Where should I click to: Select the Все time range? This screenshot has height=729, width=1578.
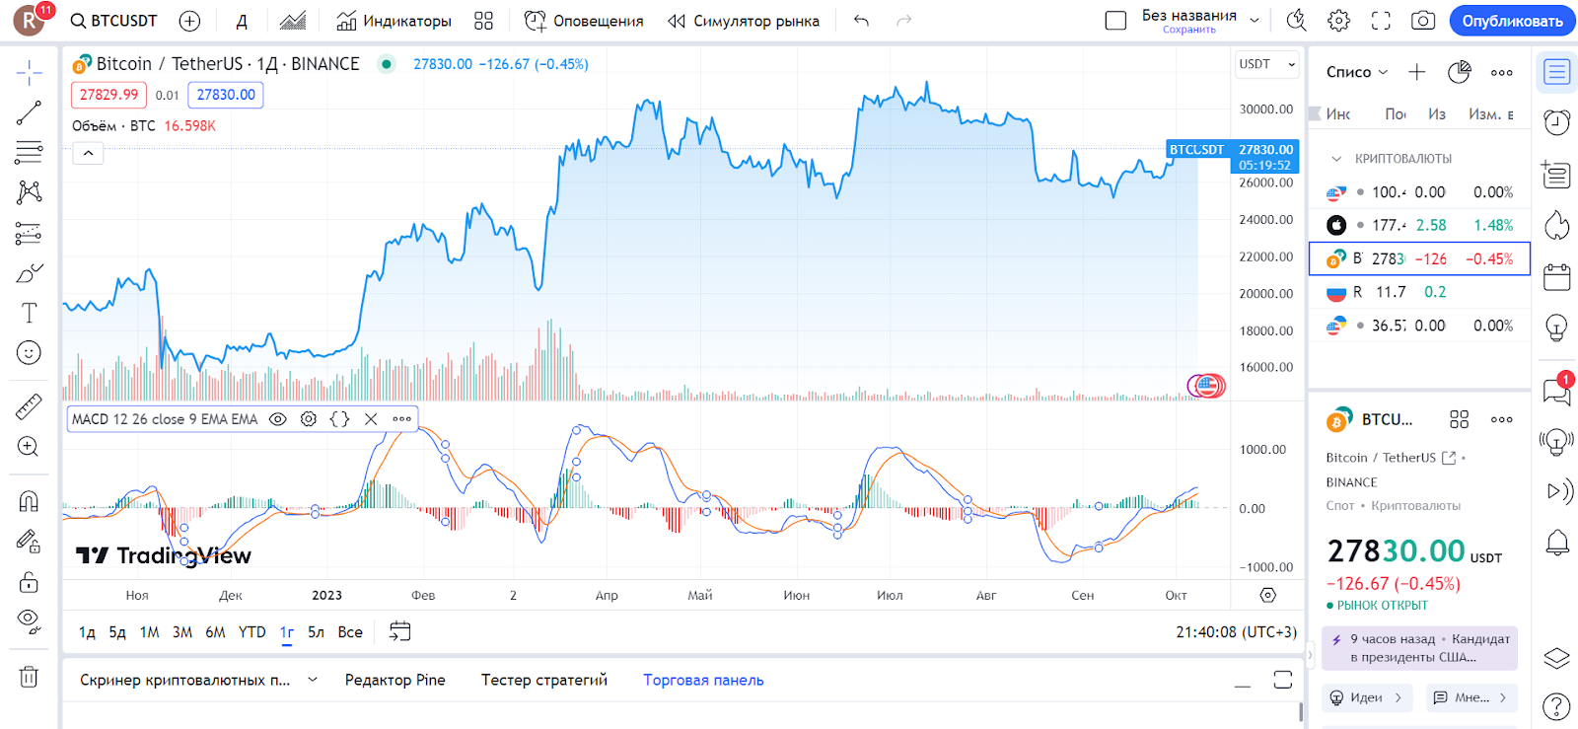[350, 632]
